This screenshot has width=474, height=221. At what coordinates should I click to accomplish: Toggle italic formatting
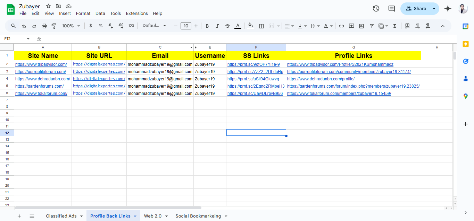pyautogui.click(x=217, y=26)
